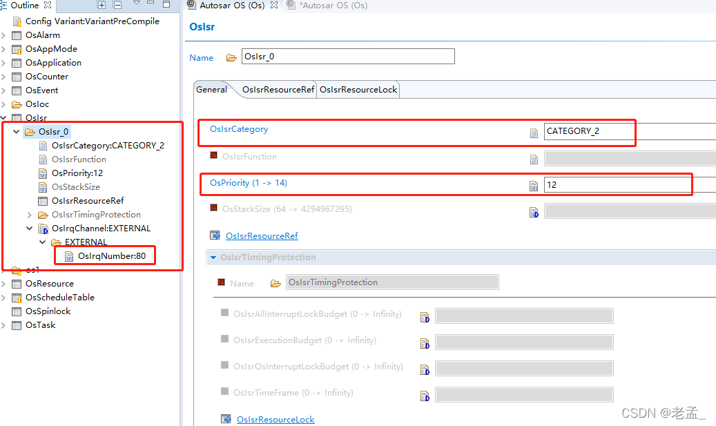Click the OsAlarm table icon

[x=17, y=35]
